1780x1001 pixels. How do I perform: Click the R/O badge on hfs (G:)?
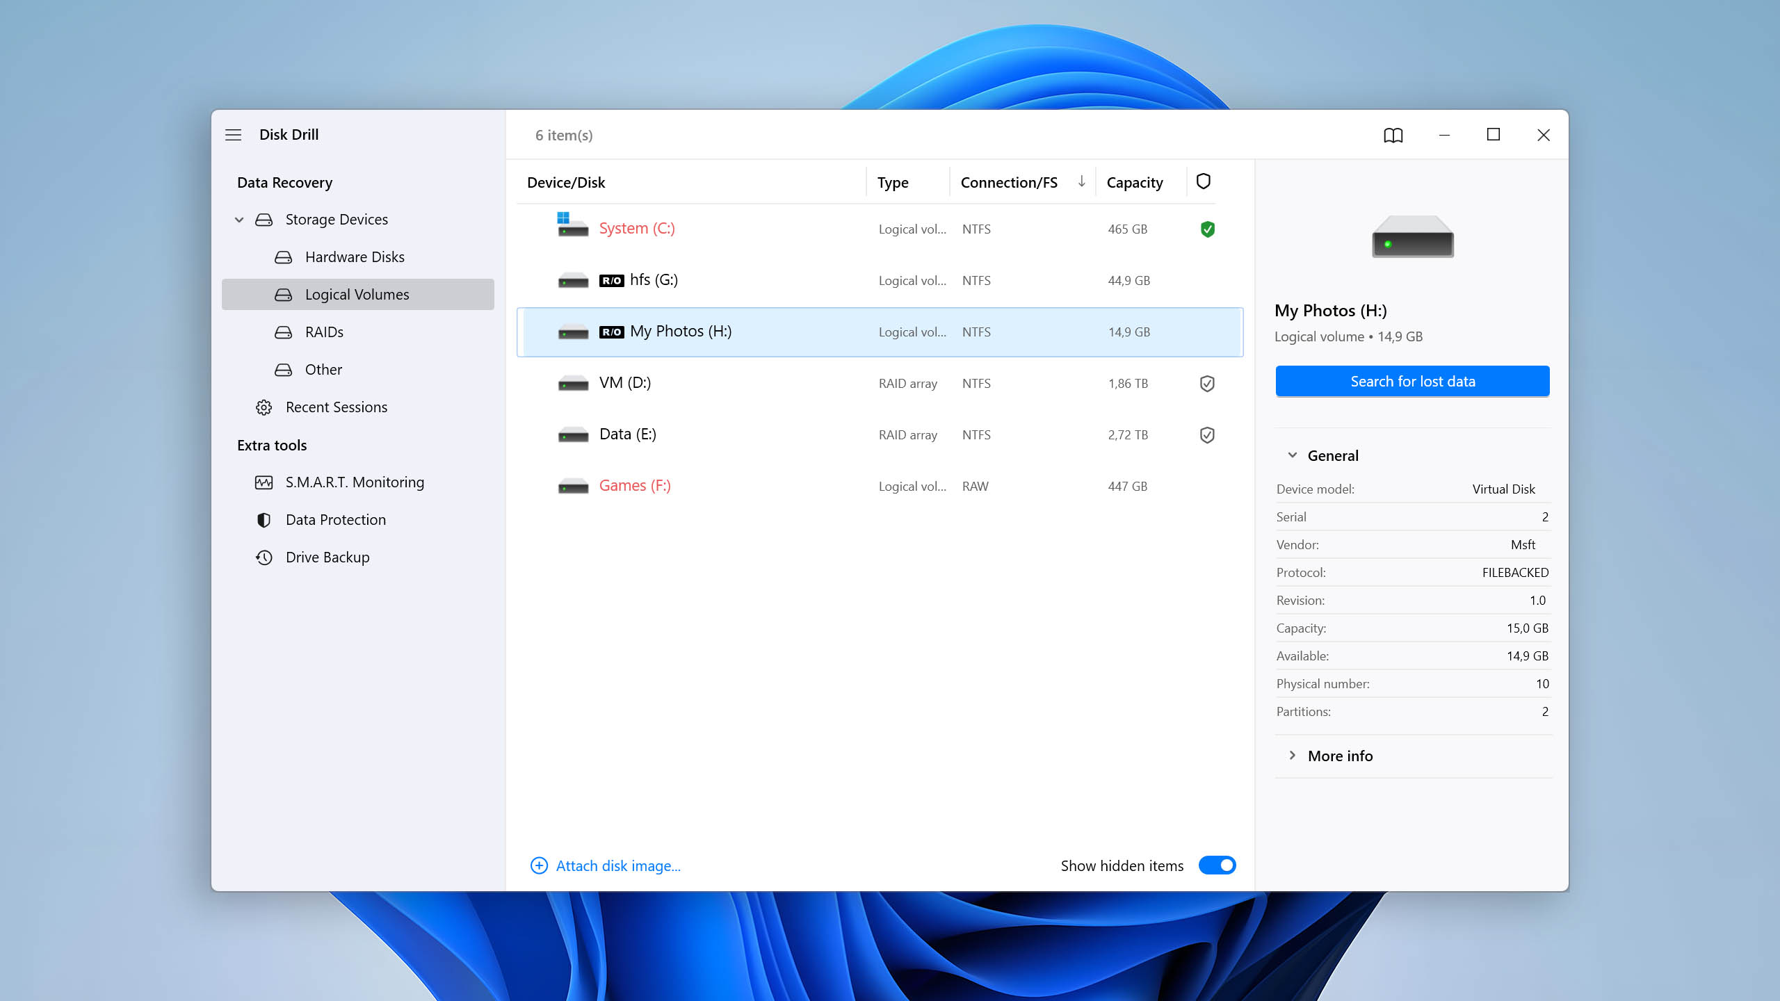click(611, 281)
